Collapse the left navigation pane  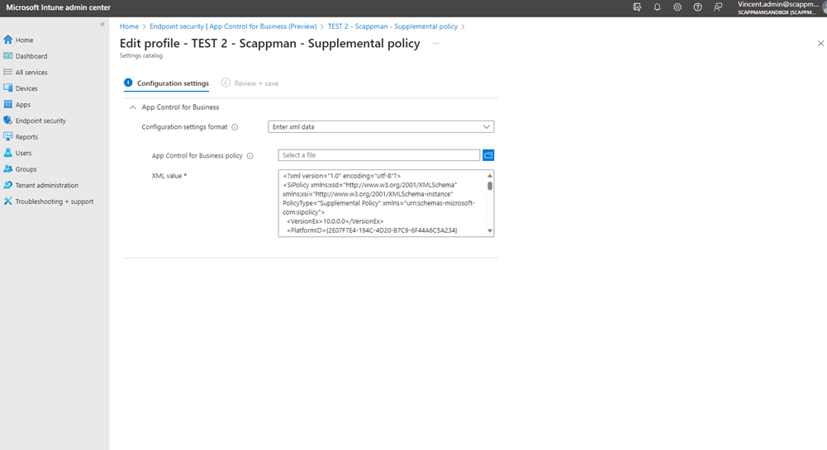(x=102, y=24)
